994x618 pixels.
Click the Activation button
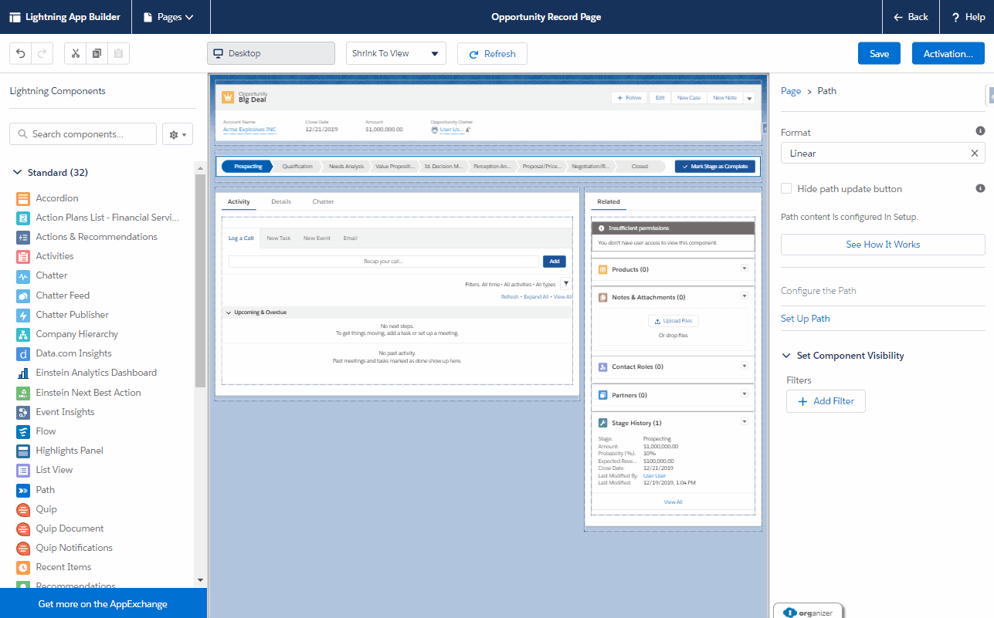(948, 53)
